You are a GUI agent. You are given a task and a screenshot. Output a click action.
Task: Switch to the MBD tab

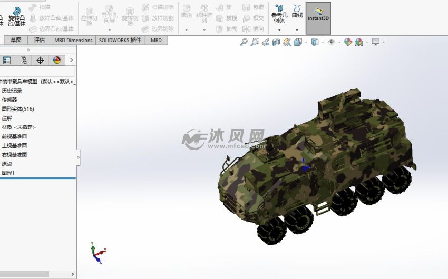point(156,40)
